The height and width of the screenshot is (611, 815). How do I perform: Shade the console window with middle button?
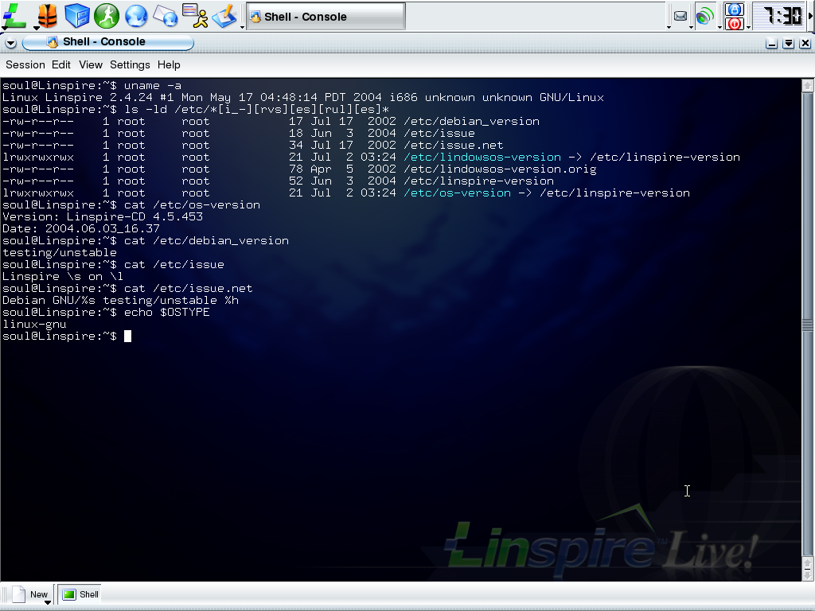(789, 43)
